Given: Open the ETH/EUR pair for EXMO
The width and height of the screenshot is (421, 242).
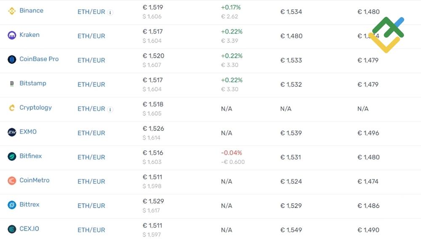Looking at the screenshot, I should click(x=91, y=133).
